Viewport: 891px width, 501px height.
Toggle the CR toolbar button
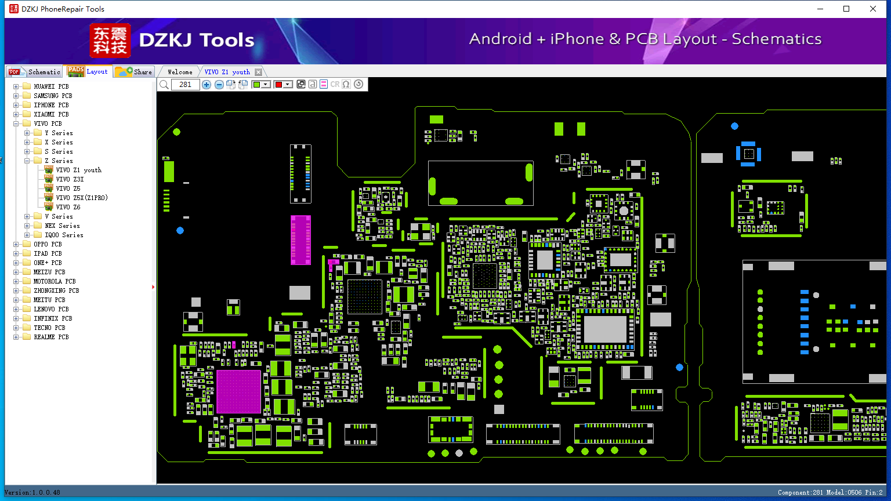335,85
